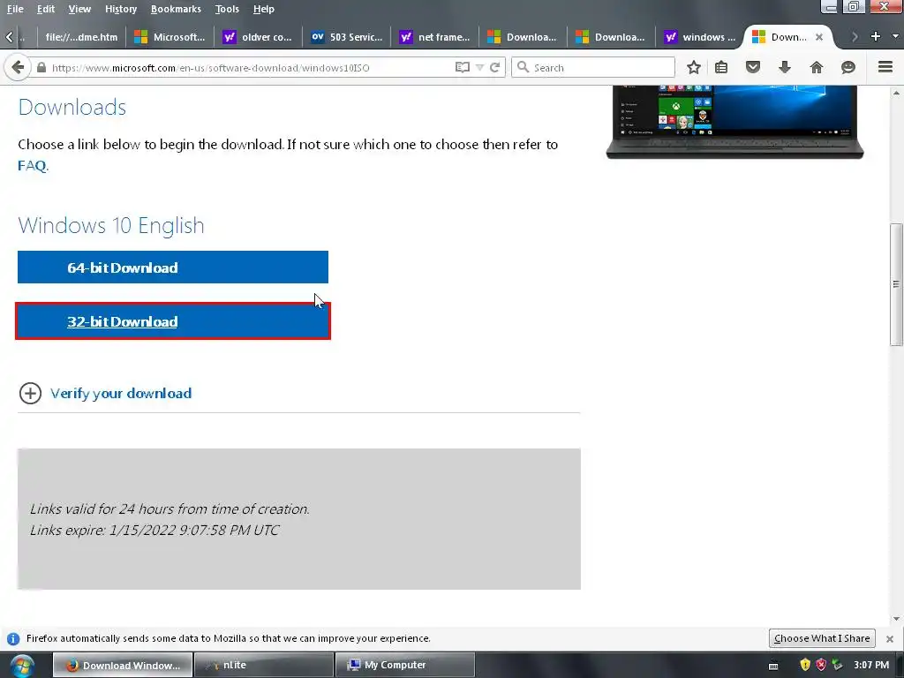Go to the Firefox Home icon

click(x=817, y=67)
